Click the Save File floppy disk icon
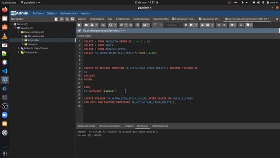Image resolution: width=280 pixels, height=158 pixels. [x=92, y=25]
